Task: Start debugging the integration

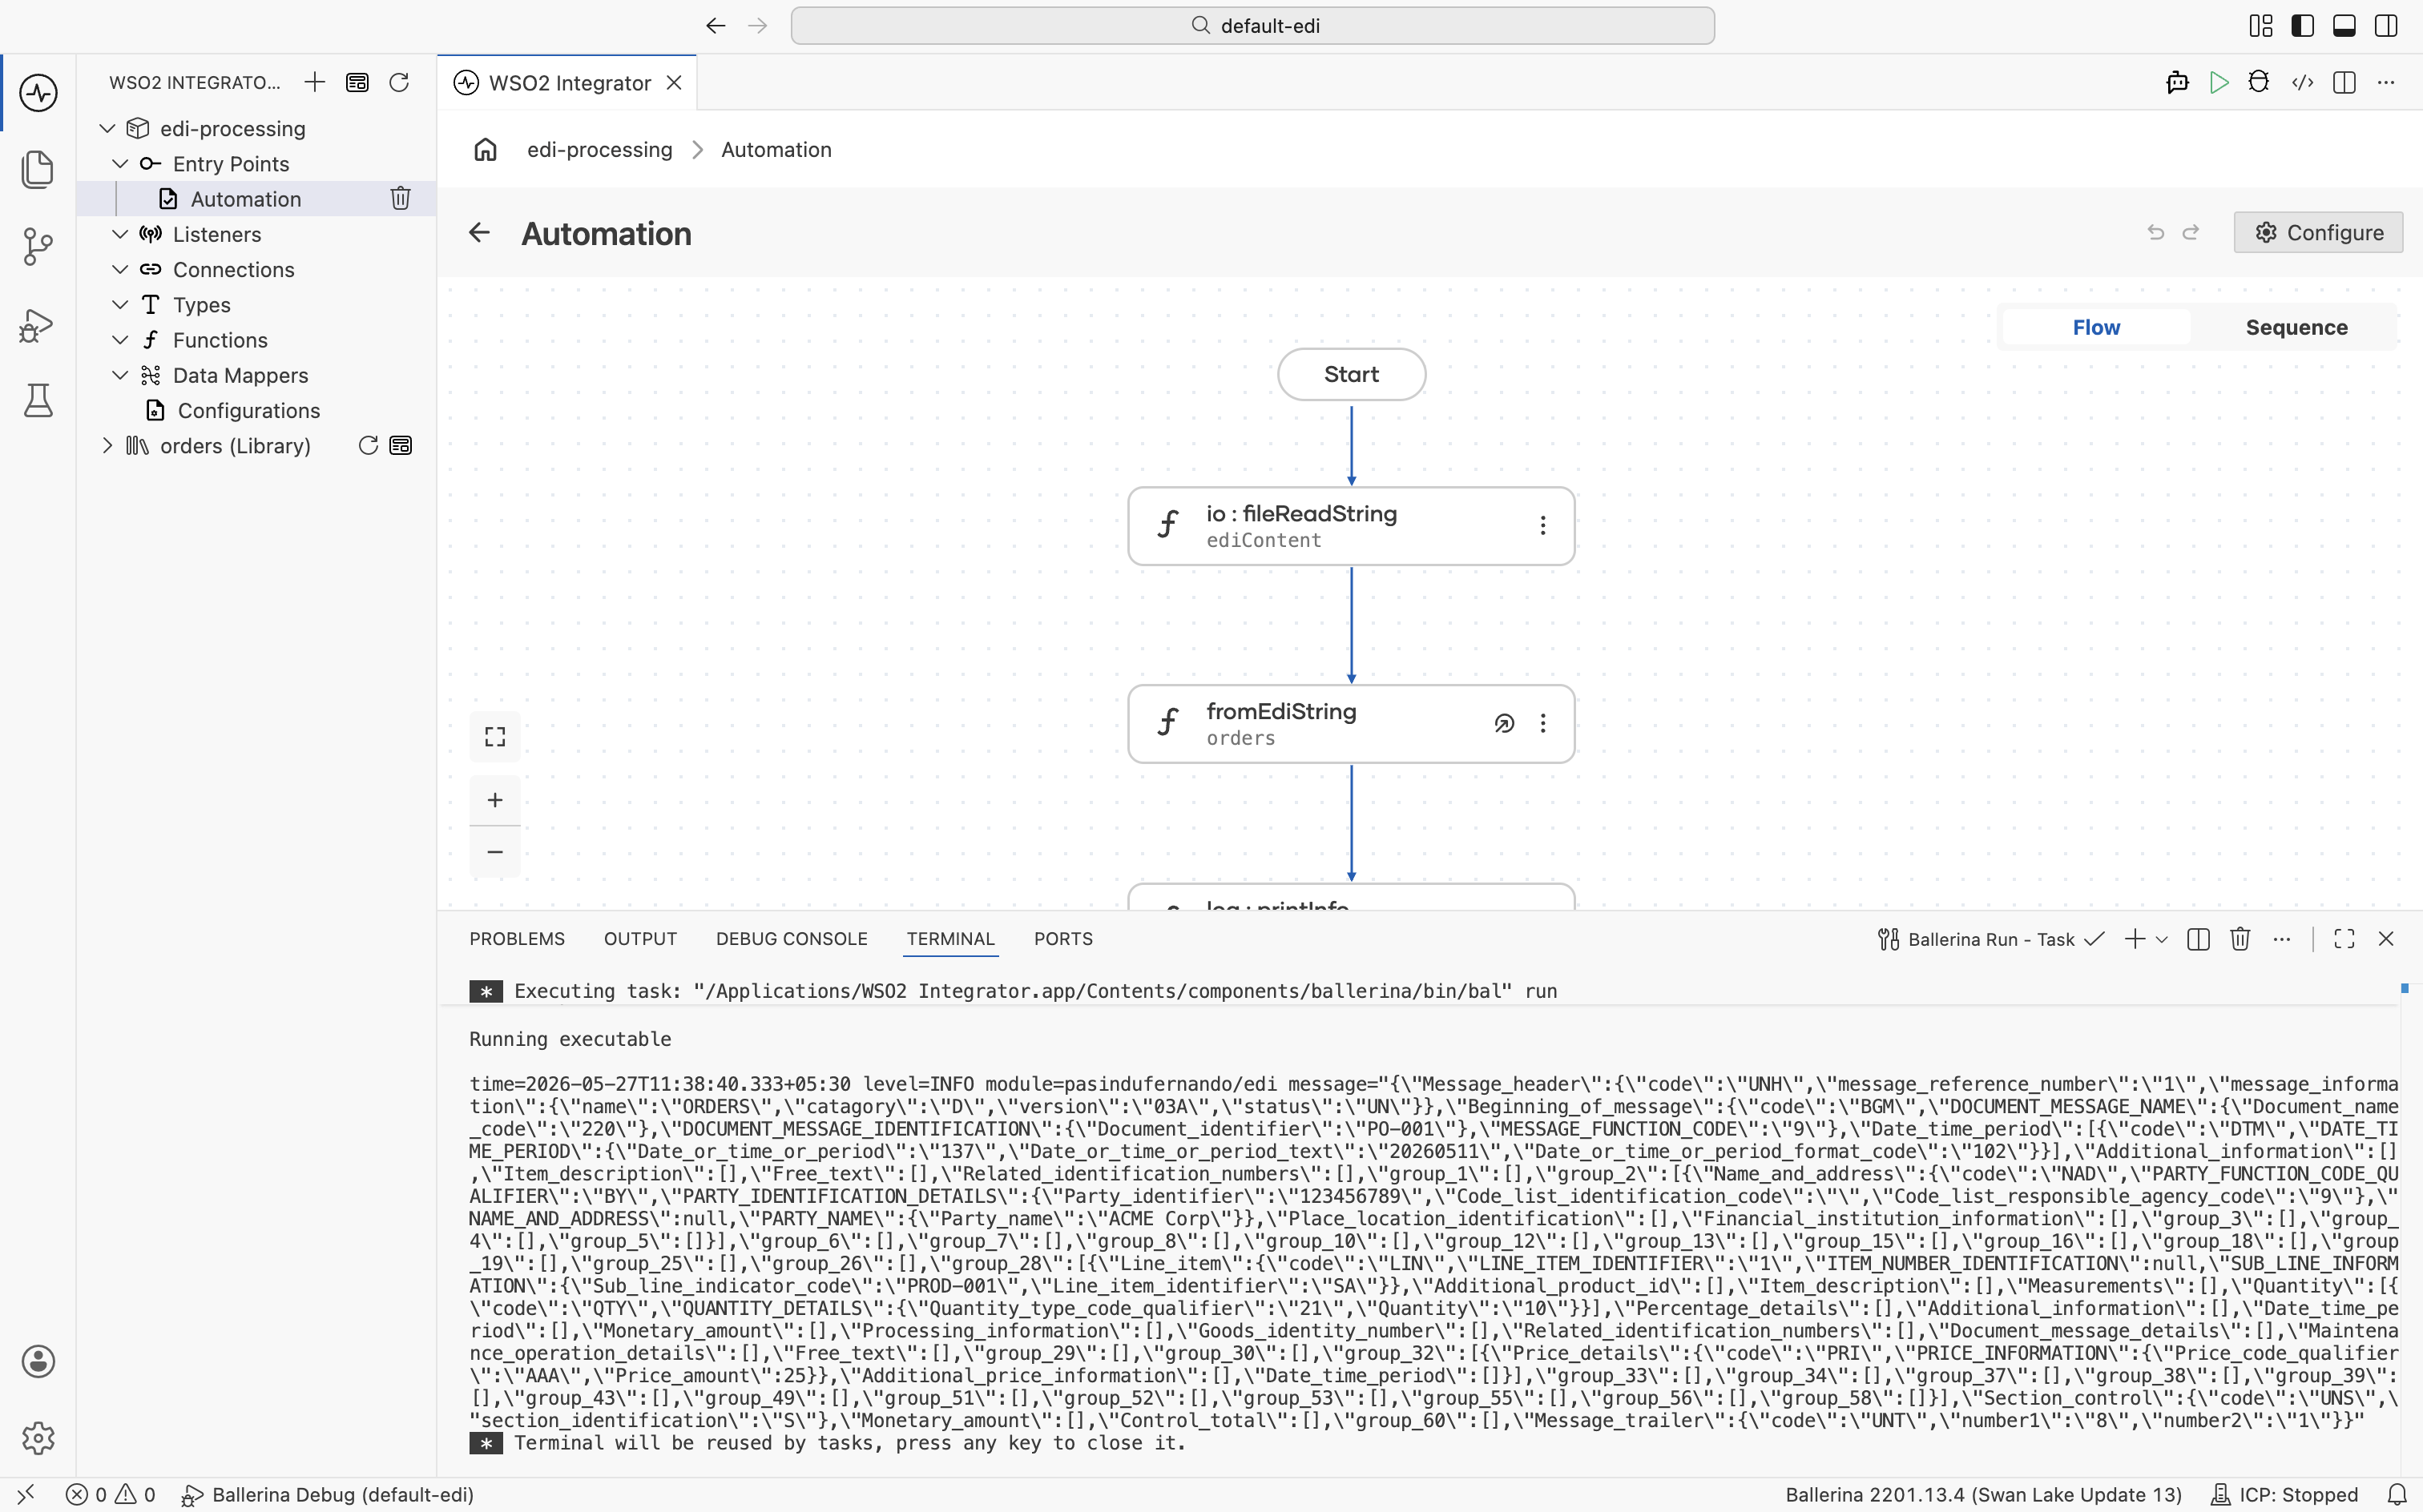Action: pos(2259,82)
